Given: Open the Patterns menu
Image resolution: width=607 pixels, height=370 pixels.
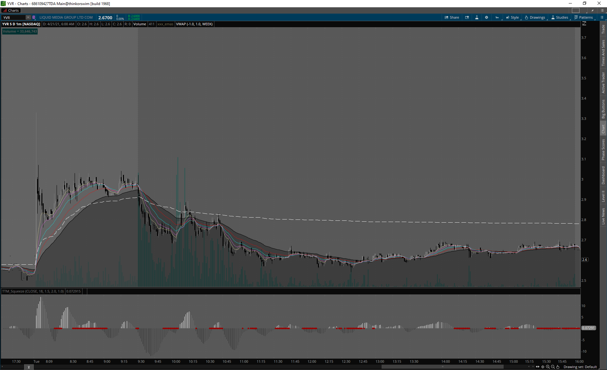Looking at the screenshot, I should (x=584, y=17).
